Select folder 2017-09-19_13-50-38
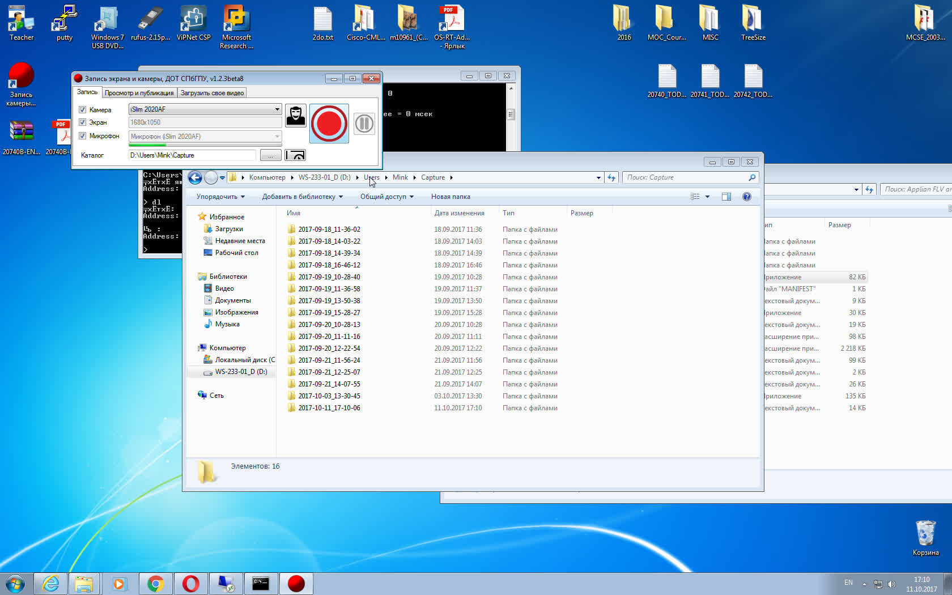 tap(329, 301)
